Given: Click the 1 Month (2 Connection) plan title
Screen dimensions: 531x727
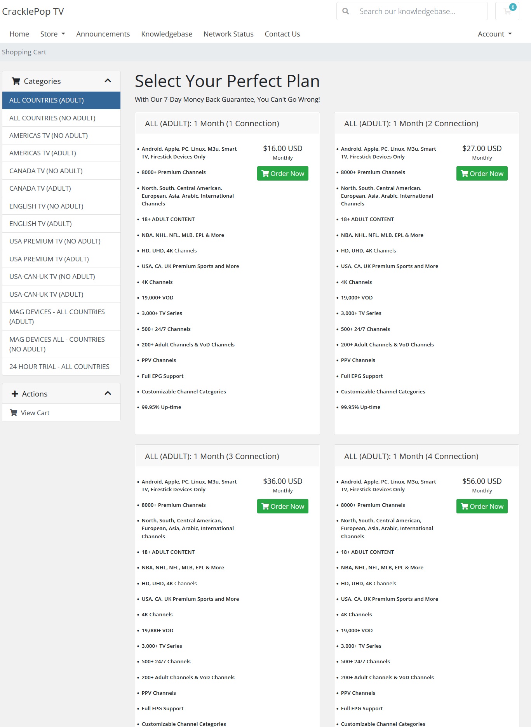Looking at the screenshot, I should click(411, 123).
